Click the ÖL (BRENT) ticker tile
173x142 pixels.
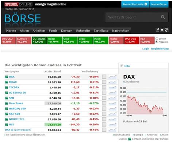point(39,40)
